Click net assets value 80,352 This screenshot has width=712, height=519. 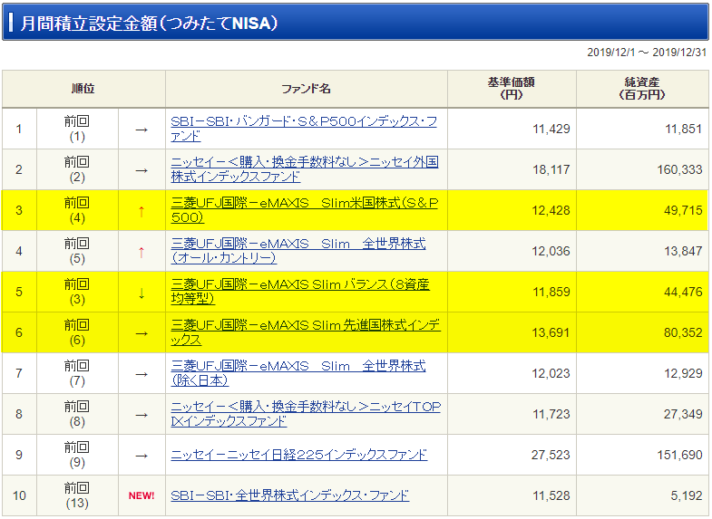tap(684, 333)
